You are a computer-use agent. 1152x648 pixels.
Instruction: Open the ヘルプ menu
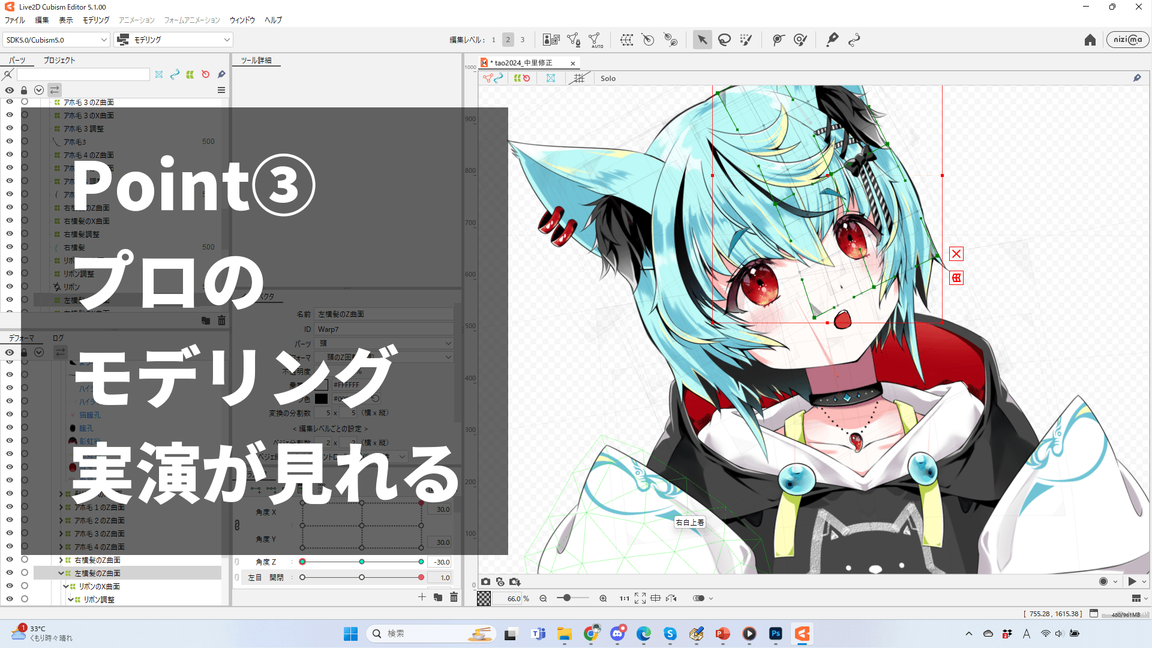(x=274, y=20)
